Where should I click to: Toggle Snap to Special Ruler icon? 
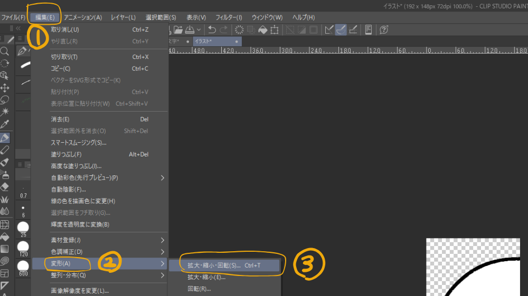click(x=341, y=30)
